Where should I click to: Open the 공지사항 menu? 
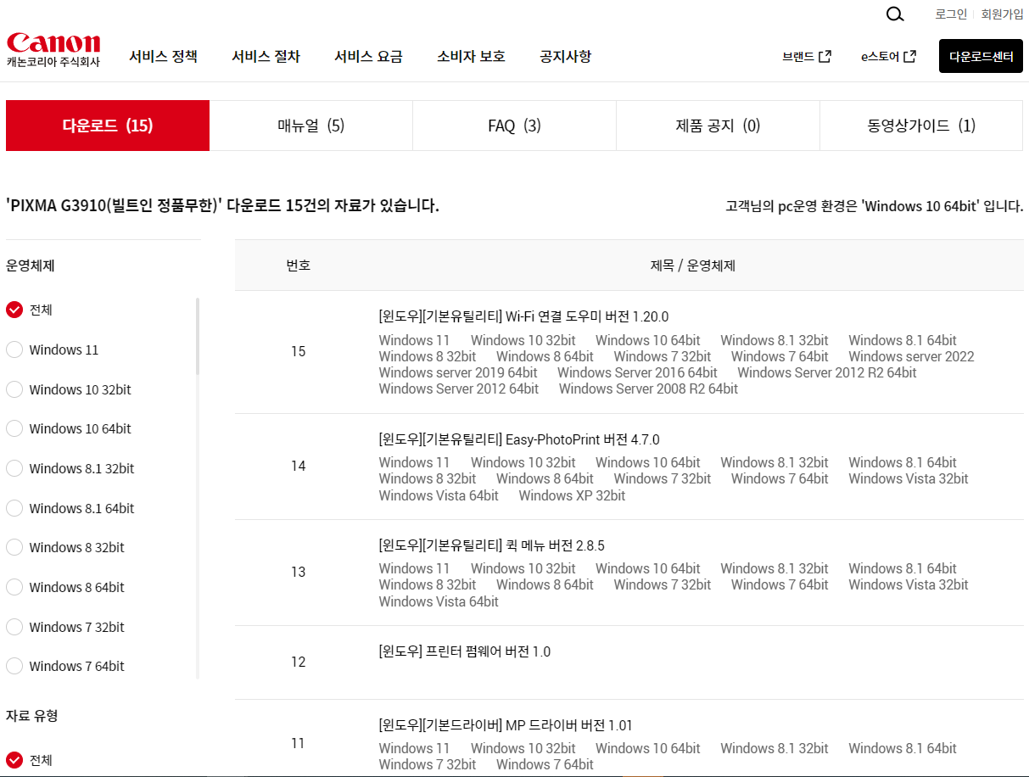click(x=565, y=56)
